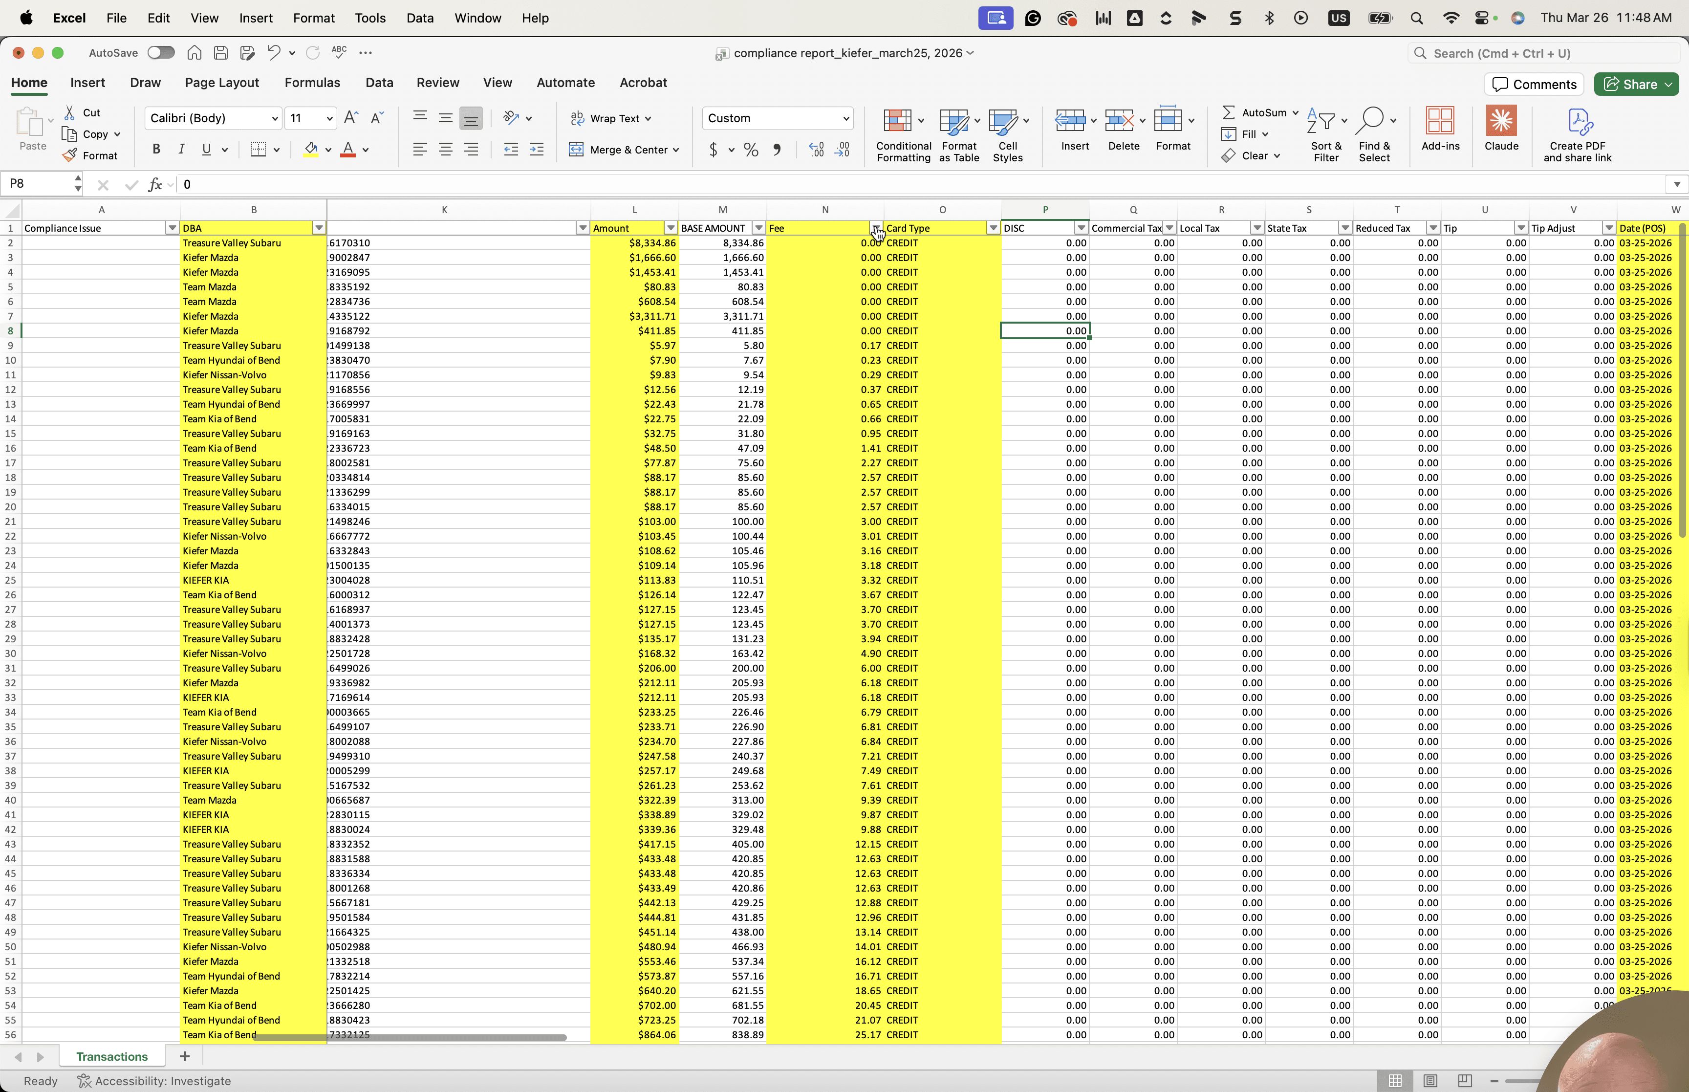The image size is (1689, 1092).
Task: Click Create PDF and share link icon
Action: (x=1577, y=135)
